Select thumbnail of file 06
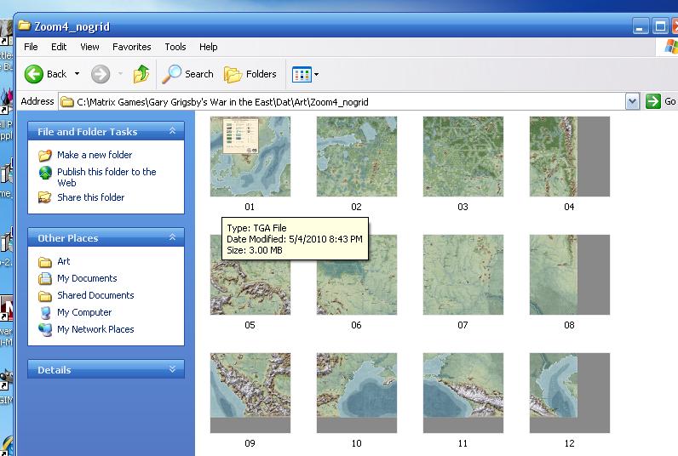This screenshot has height=456, width=678. (357, 275)
